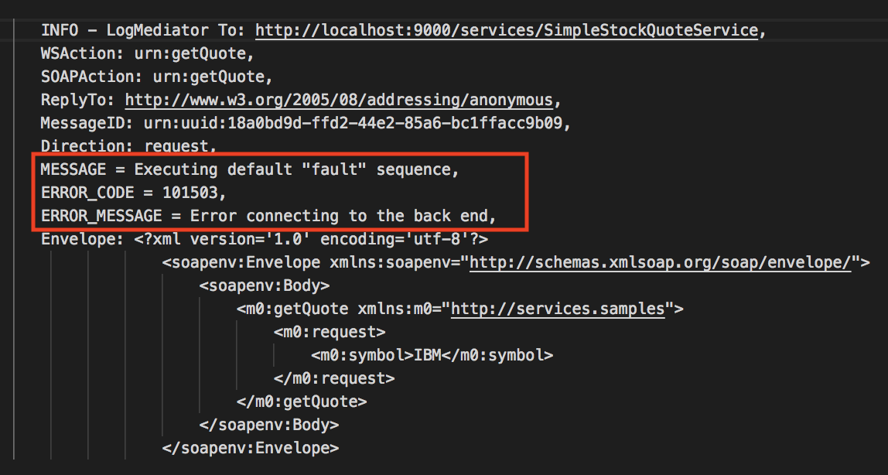Click the opening soapenv:Body tag
This screenshot has width=888, height=475.
[259, 286]
